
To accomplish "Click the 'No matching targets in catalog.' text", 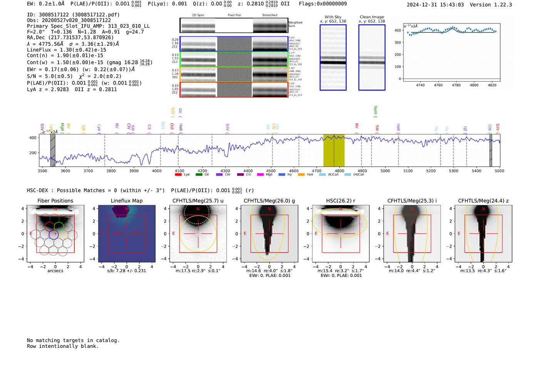I will tap(73, 340).
